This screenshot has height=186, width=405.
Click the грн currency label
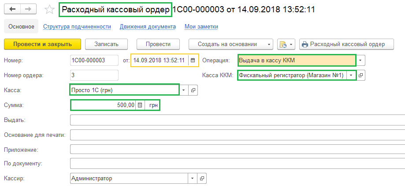pyautogui.click(x=153, y=105)
